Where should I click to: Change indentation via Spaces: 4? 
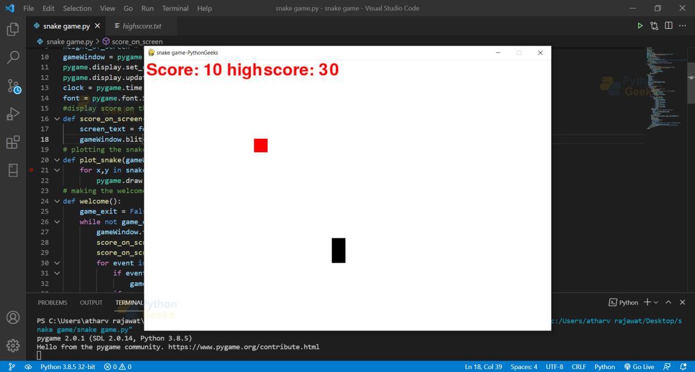[x=524, y=367]
